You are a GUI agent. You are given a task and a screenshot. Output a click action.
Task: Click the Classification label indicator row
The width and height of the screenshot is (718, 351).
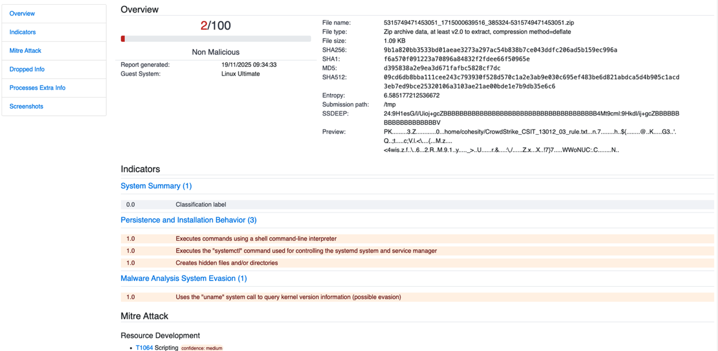click(x=200, y=205)
